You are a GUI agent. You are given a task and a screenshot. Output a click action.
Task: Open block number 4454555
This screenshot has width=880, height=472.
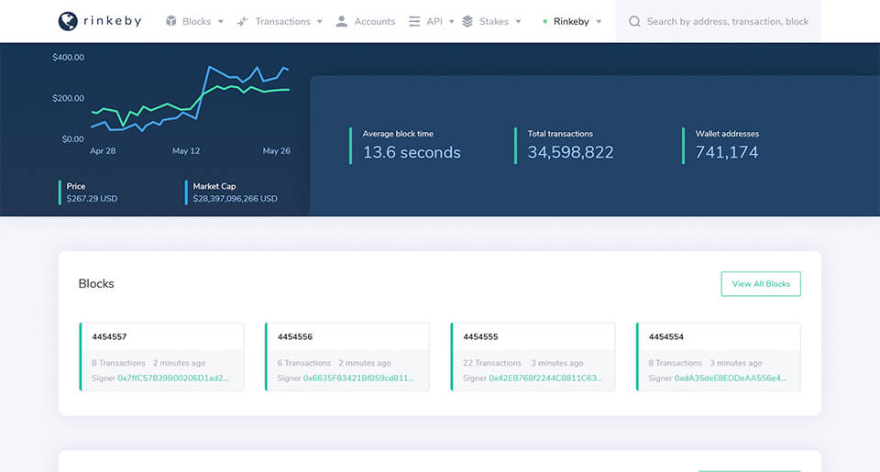(480, 336)
